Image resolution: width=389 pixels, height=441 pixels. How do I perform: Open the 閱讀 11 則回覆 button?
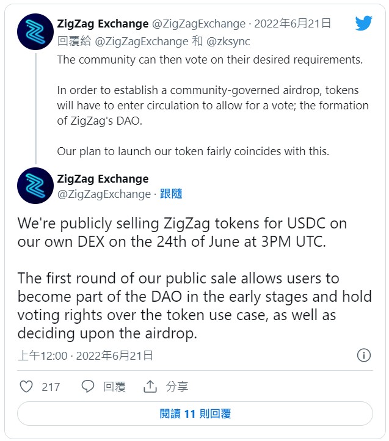pyautogui.click(x=195, y=414)
